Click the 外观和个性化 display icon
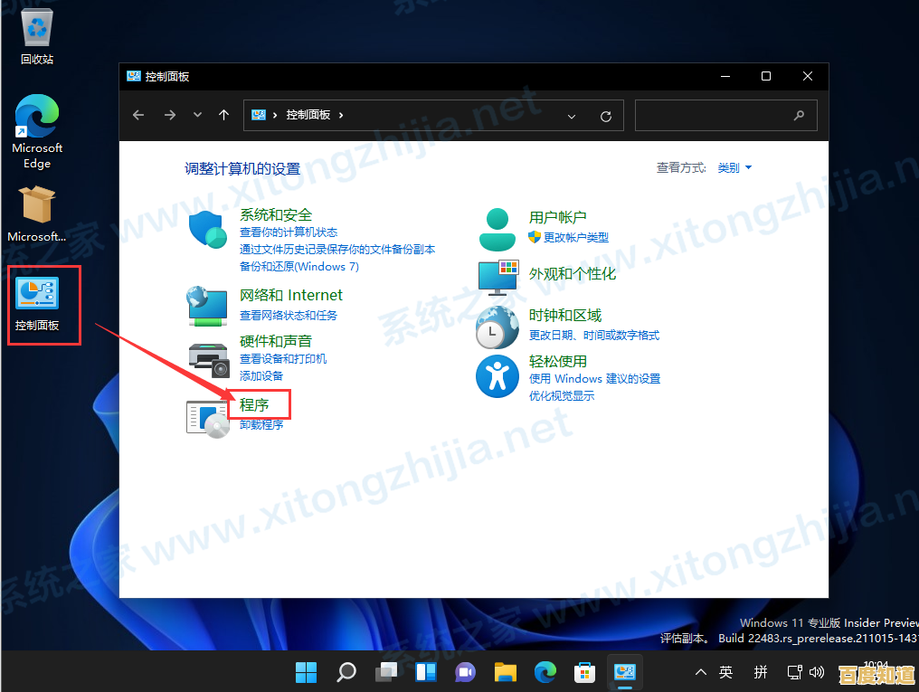 (497, 279)
